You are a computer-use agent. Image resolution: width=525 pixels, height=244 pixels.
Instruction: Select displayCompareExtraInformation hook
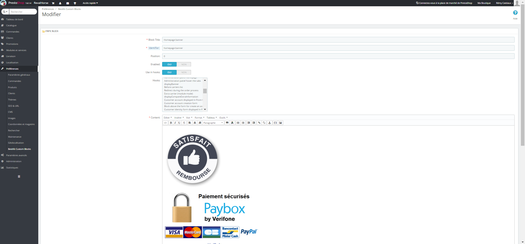[181, 97]
